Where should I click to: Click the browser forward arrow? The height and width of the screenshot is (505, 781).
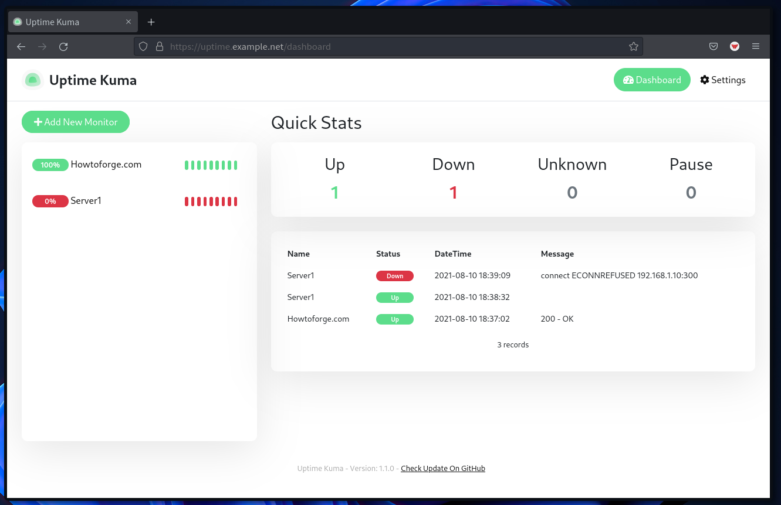click(x=42, y=47)
